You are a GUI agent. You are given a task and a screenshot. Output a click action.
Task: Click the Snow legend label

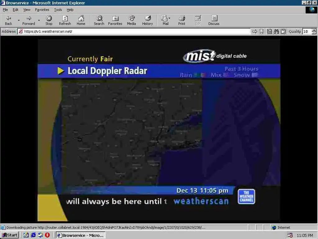click(242, 75)
